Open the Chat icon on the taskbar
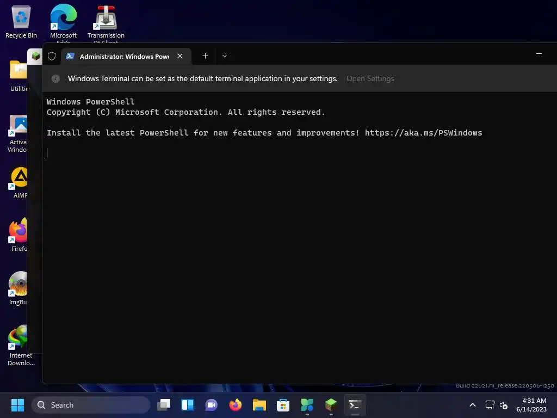Viewport: 557px width, 418px height. (x=212, y=405)
